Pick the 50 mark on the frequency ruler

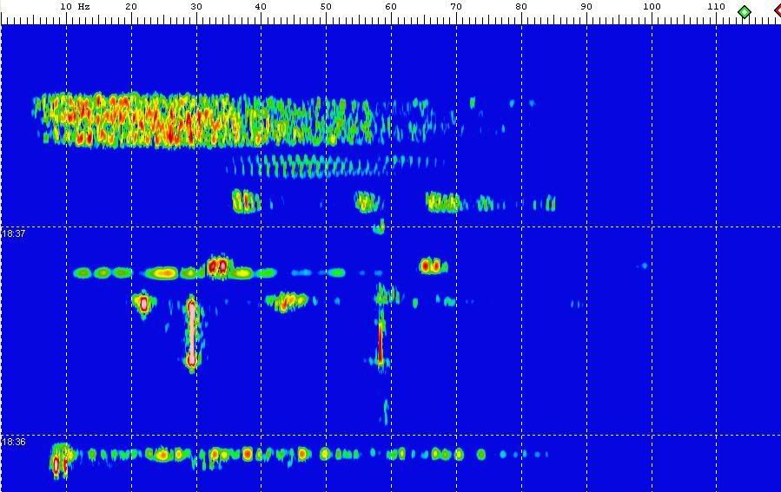click(326, 7)
